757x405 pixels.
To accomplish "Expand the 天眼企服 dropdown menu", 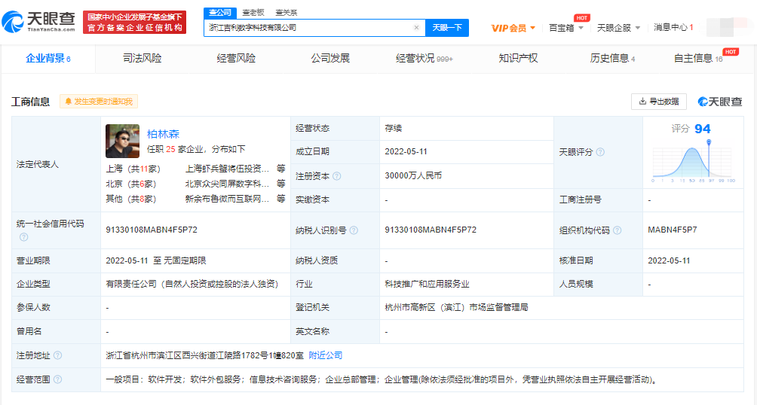I will (x=618, y=28).
